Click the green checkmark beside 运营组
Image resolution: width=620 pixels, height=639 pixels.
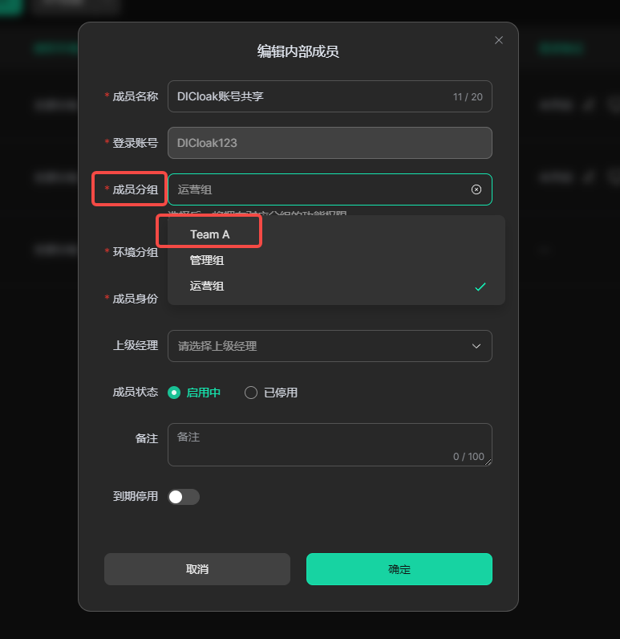tap(480, 287)
